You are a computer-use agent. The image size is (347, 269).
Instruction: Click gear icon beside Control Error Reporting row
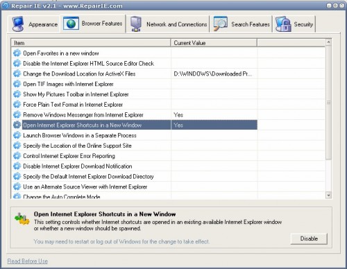(17, 156)
